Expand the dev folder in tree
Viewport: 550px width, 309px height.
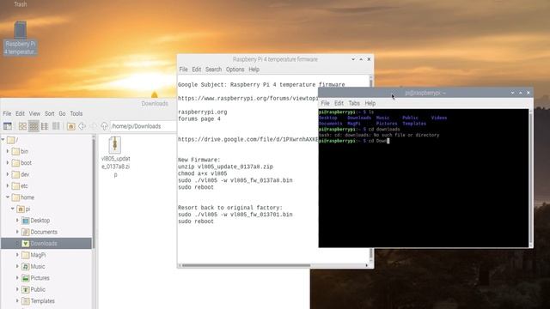[x=8, y=174]
